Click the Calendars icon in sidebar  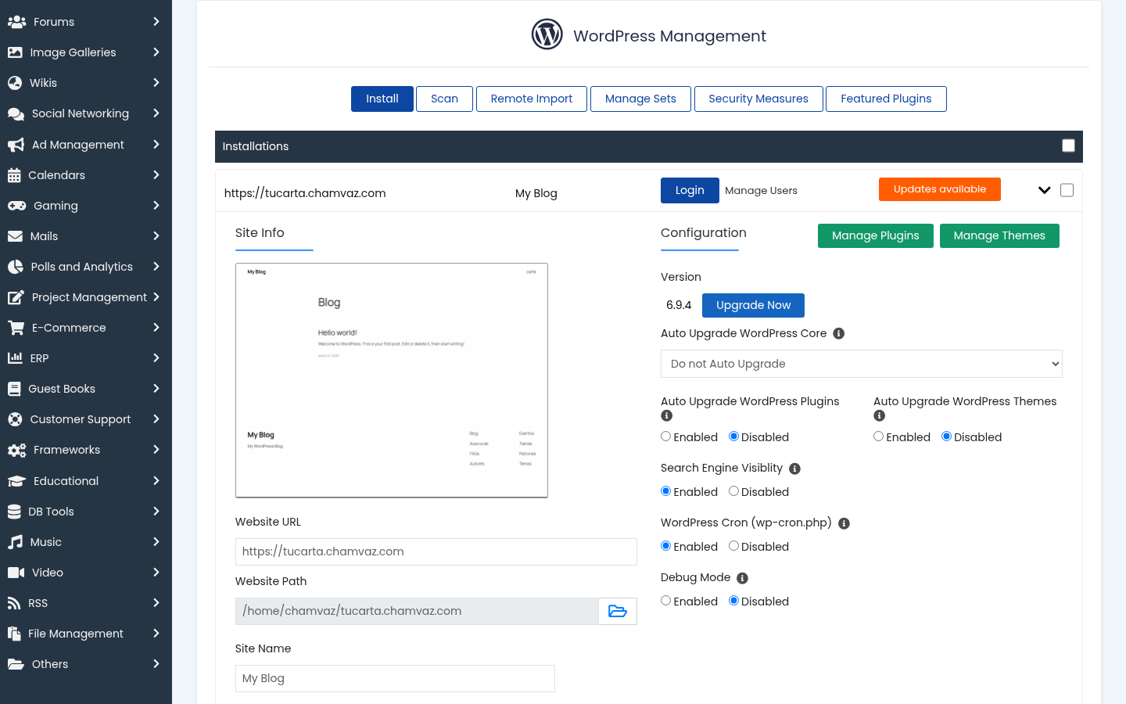(x=14, y=175)
